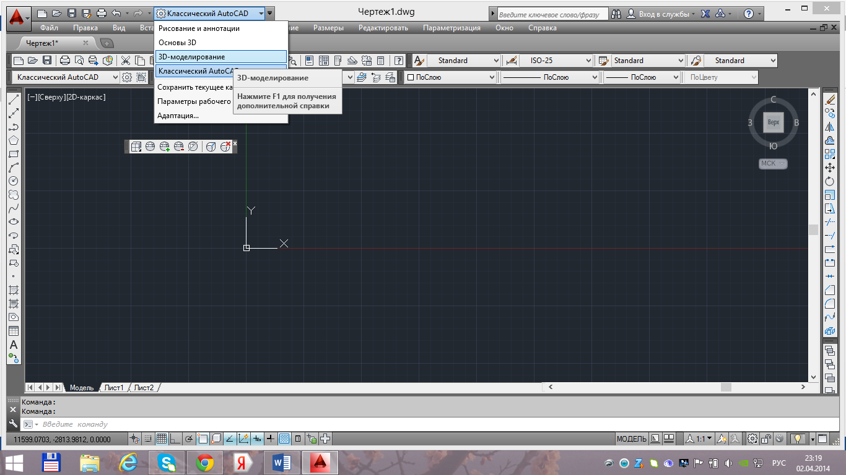This screenshot has height=475, width=846.
Task: Switch to the Лист1 layout tab
Action: 114,388
